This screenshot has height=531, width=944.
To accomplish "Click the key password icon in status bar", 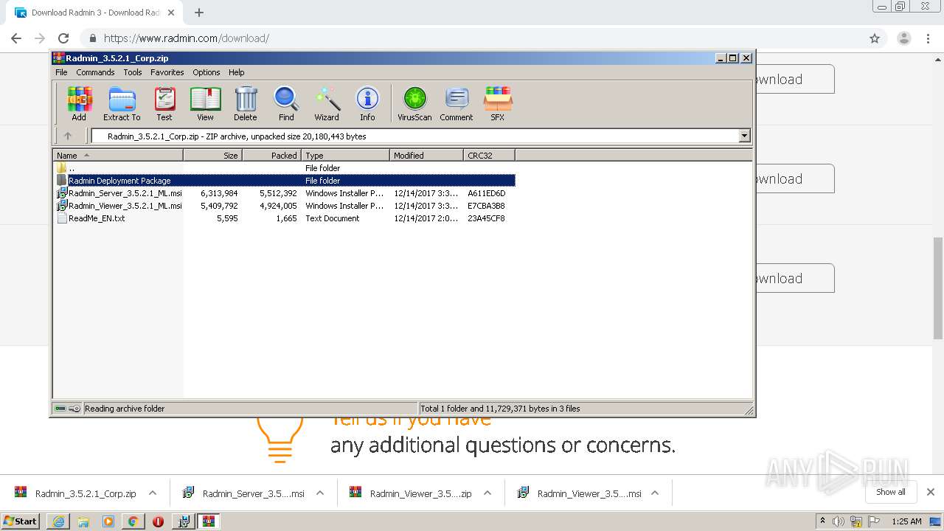I will pos(74,409).
